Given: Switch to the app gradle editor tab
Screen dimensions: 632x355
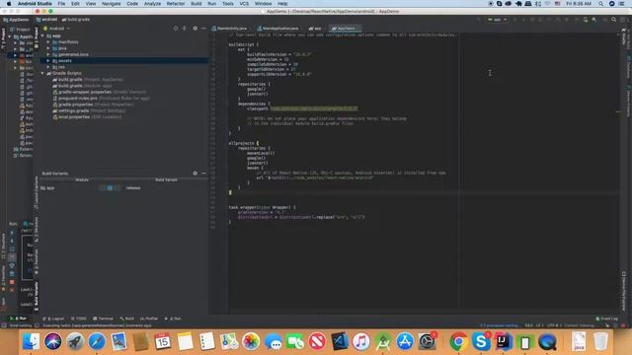Looking at the screenshot, I should (x=315, y=29).
